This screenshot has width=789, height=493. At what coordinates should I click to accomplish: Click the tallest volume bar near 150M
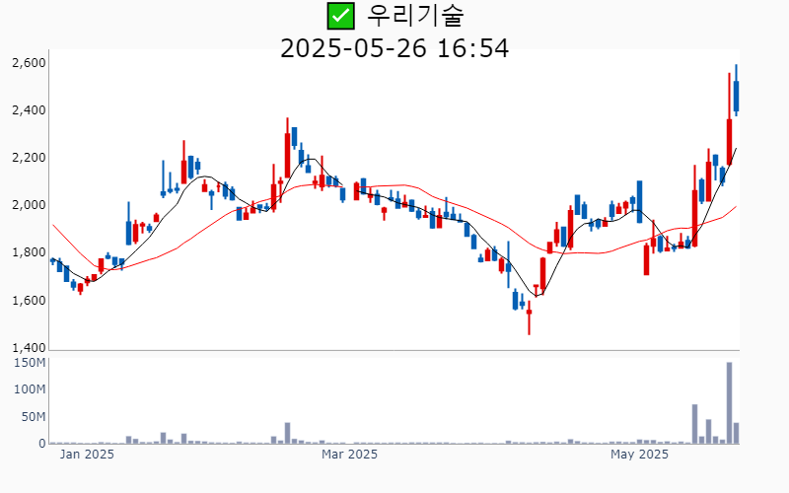coord(729,403)
